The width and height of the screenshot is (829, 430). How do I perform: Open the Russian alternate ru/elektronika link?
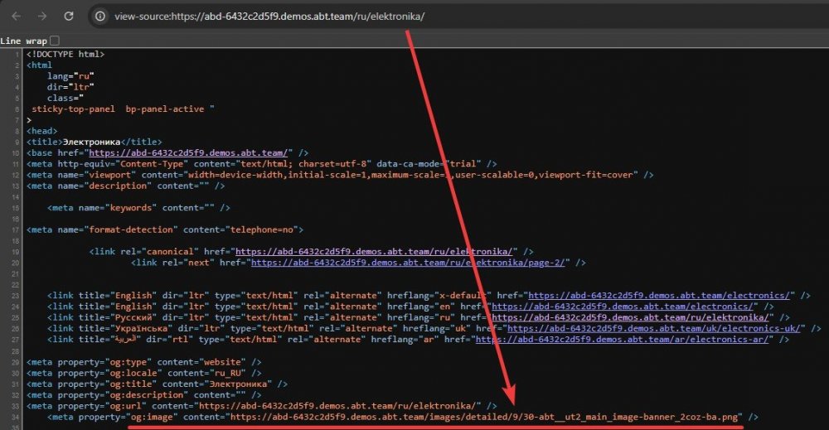628,316
